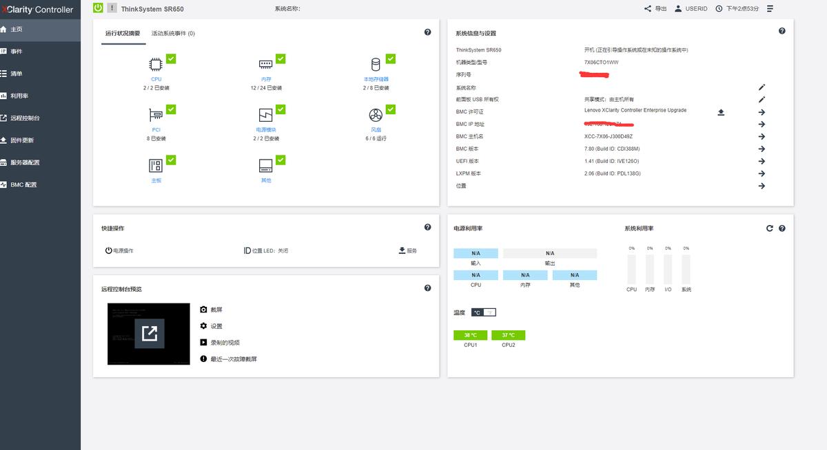The image size is (827, 450).
Task: Open the top-right hamburger menu
Action: (x=770, y=8)
